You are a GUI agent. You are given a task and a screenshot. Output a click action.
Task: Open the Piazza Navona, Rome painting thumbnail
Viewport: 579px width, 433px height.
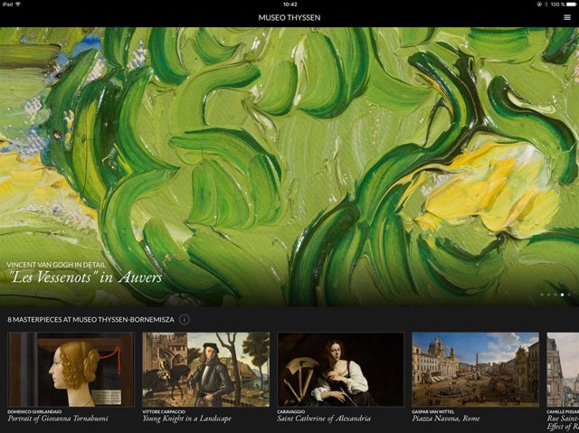pyautogui.click(x=475, y=370)
